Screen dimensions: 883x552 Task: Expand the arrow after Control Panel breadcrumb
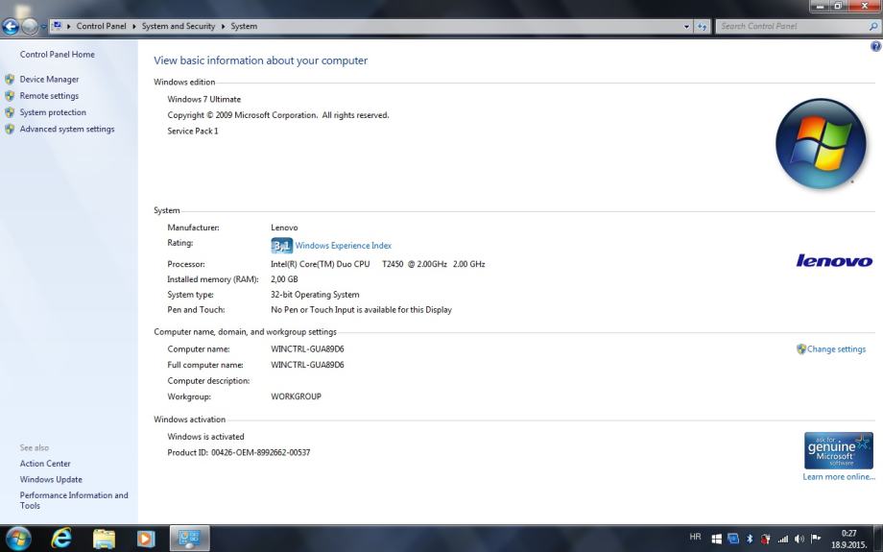pos(134,26)
